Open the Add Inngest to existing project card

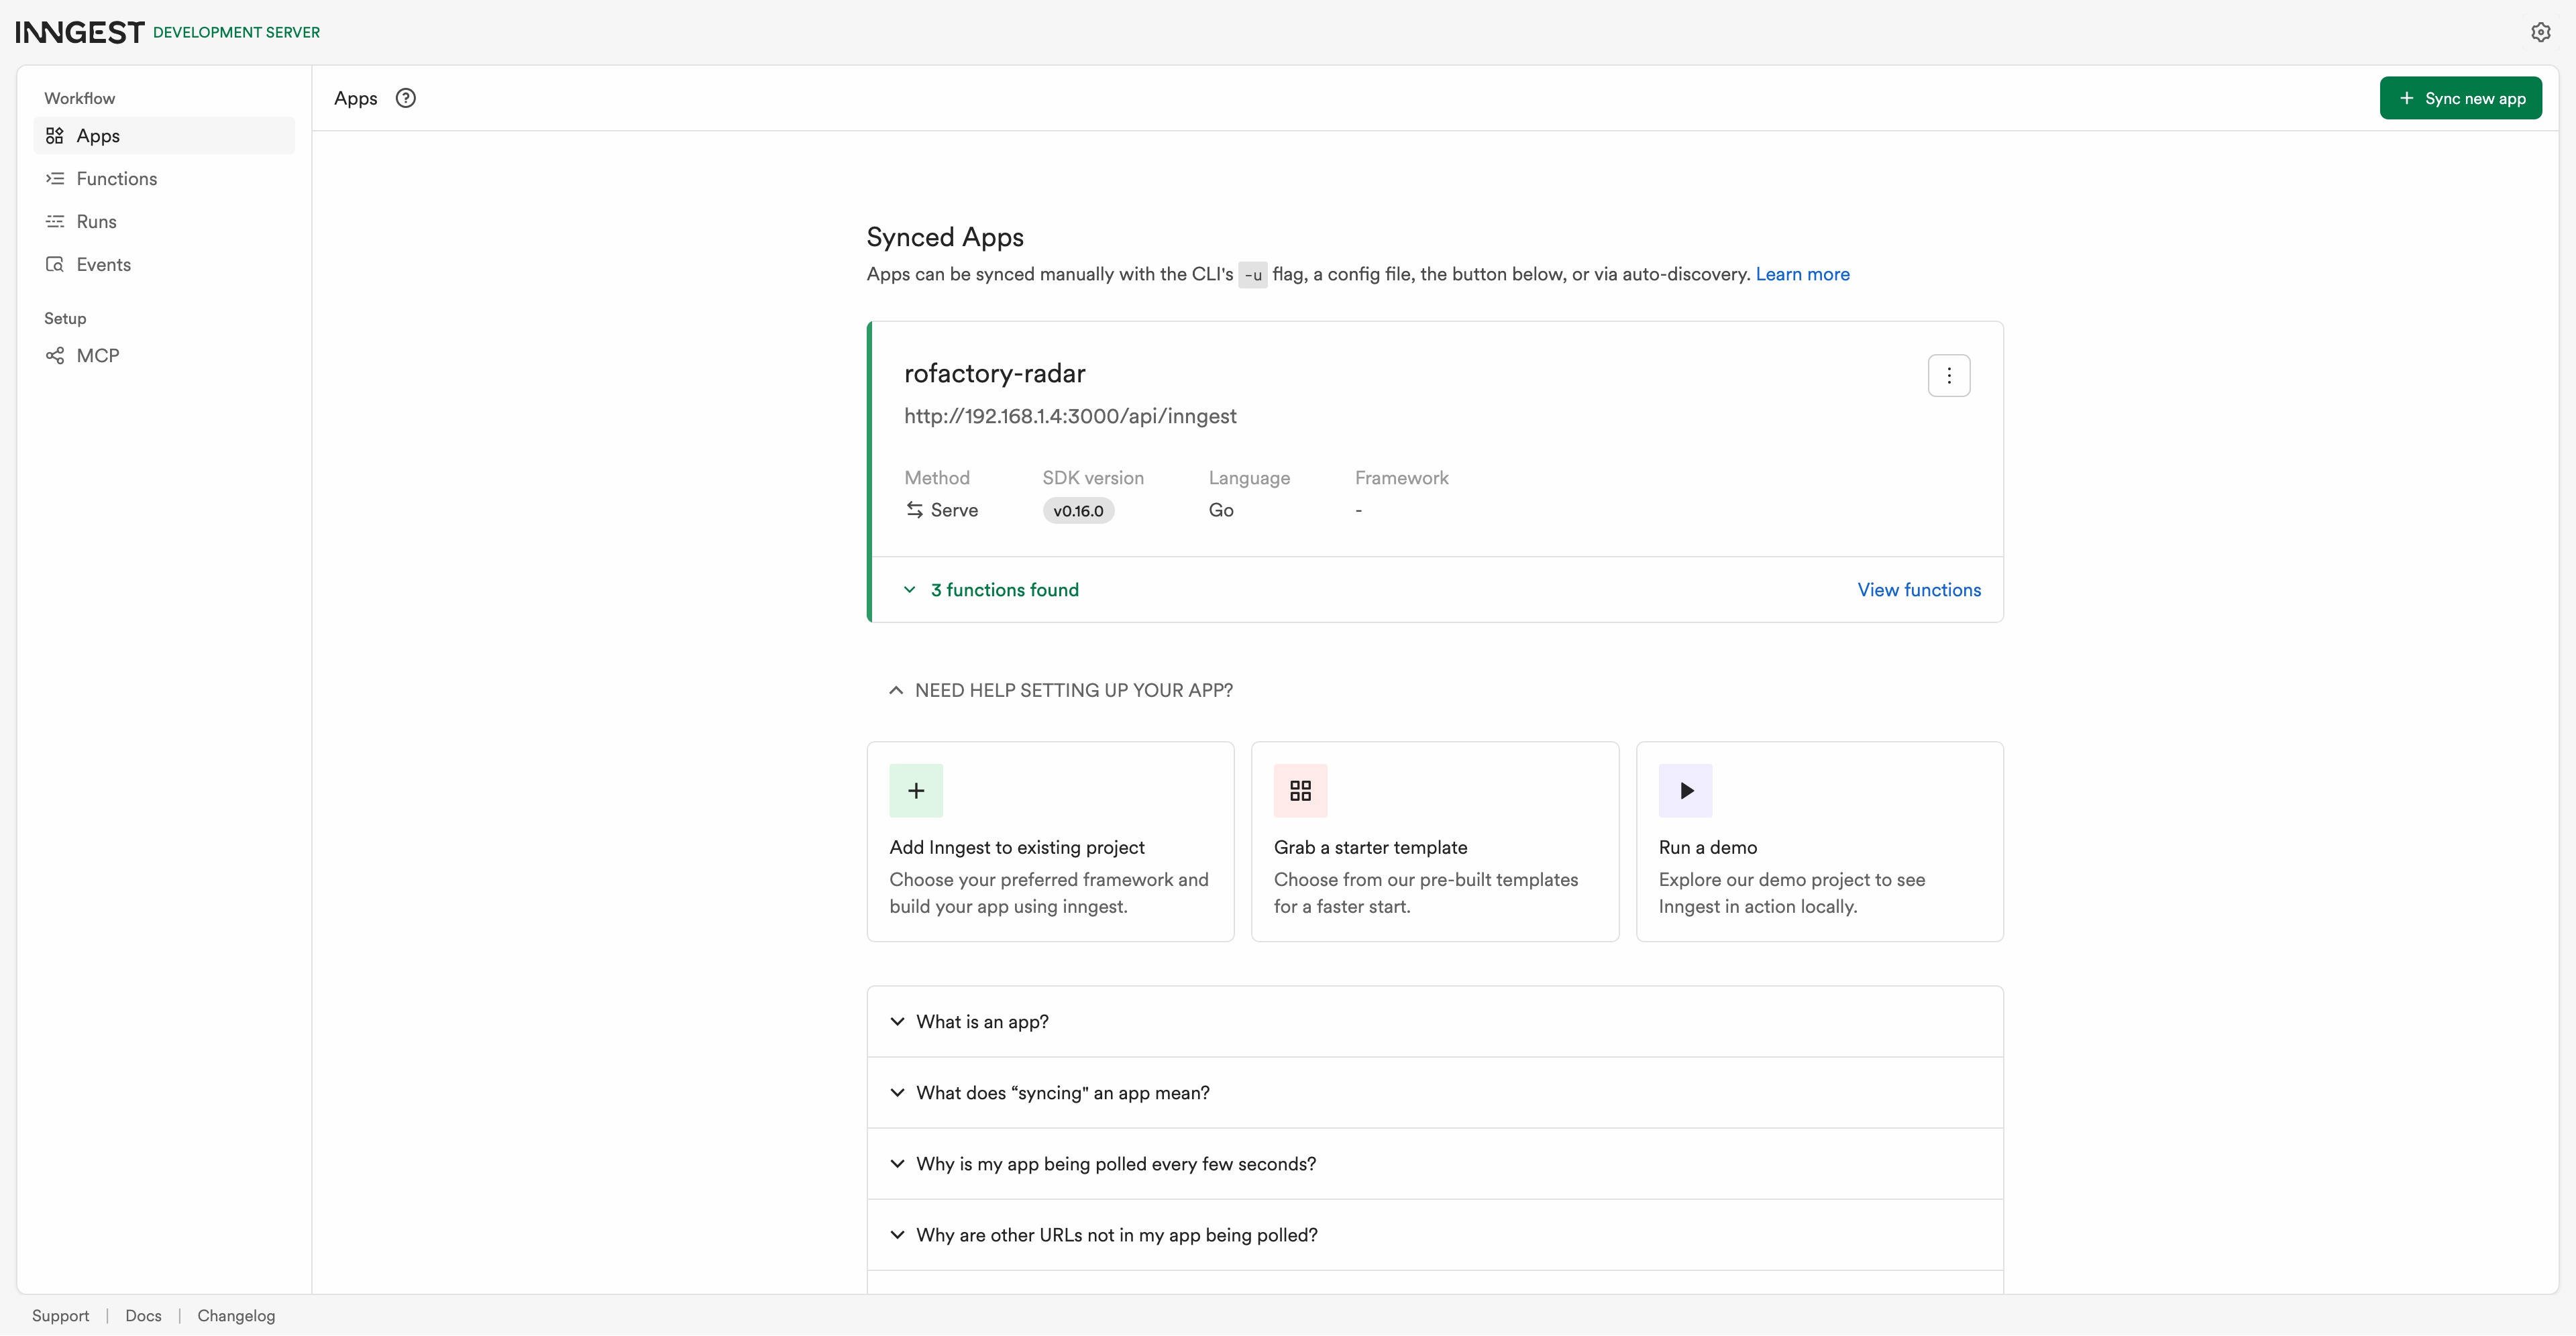pyautogui.click(x=1050, y=842)
